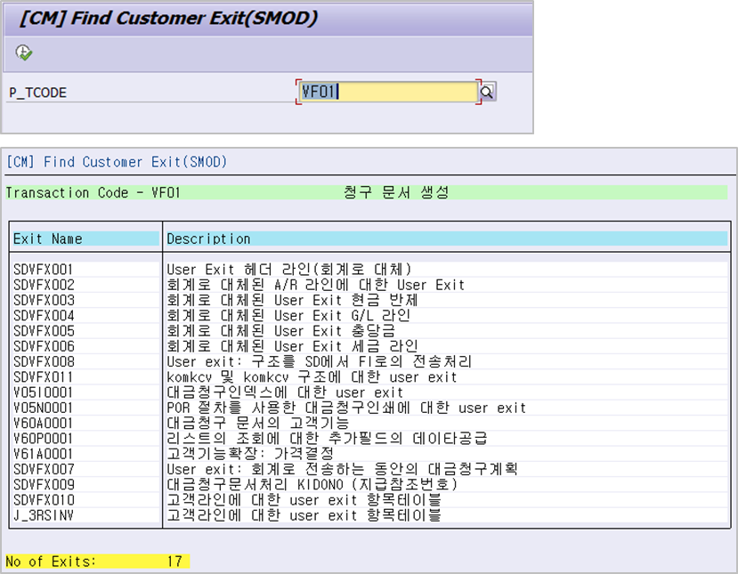Screen dimensions: 738x574
Task: Click the bold [CM] Find Customer Exit(SMOD) title
Action: coord(169,19)
